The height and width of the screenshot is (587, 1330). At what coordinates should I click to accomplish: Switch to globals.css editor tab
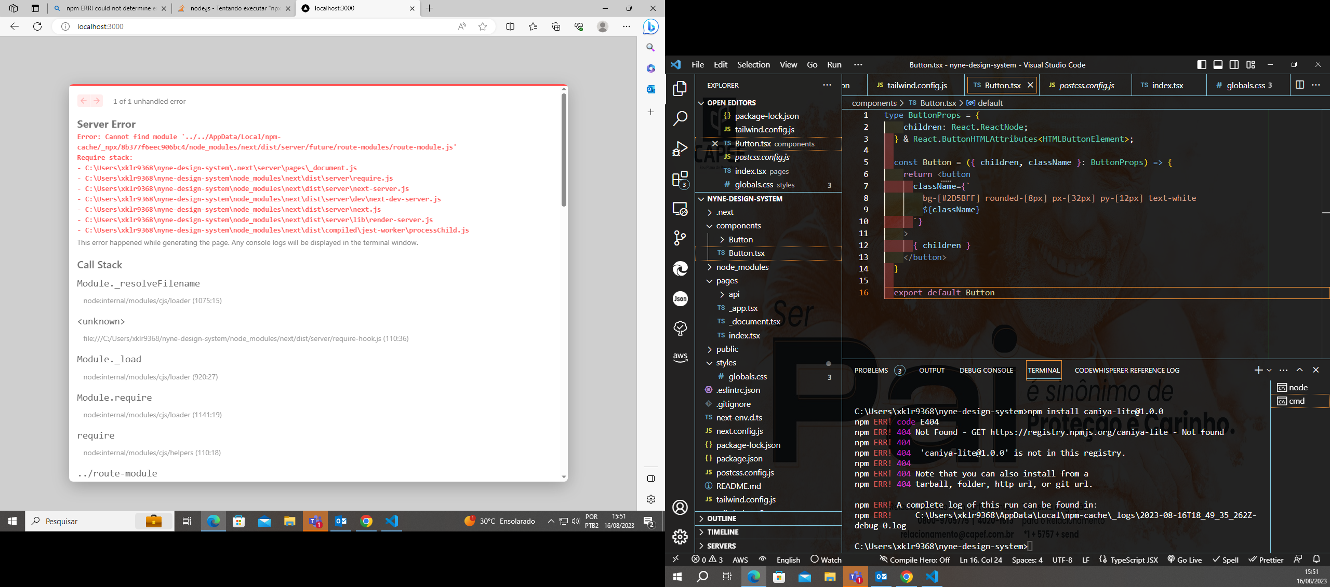coord(1248,85)
